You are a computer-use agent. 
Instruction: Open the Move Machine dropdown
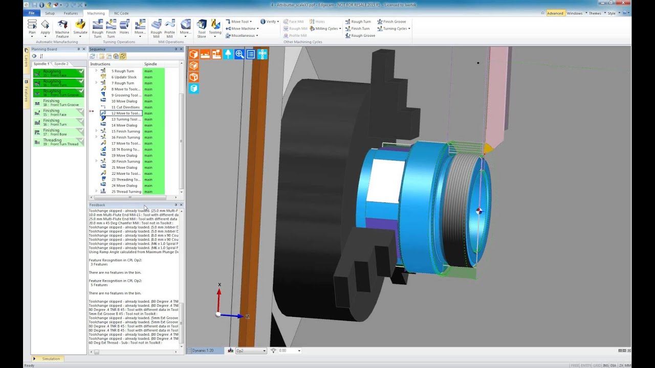[242, 29]
